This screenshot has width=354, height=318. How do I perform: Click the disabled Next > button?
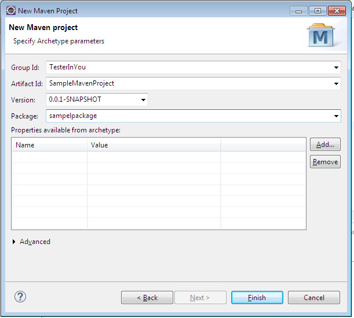[x=200, y=298]
